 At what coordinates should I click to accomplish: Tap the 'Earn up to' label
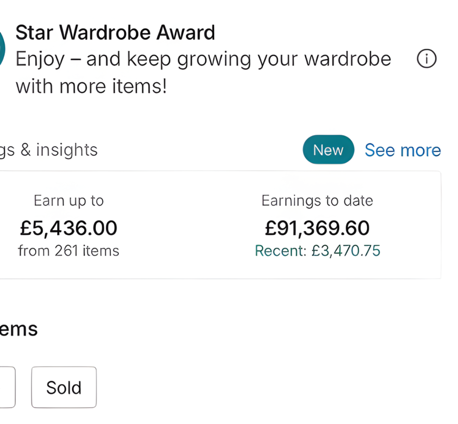(x=69, y=201)
